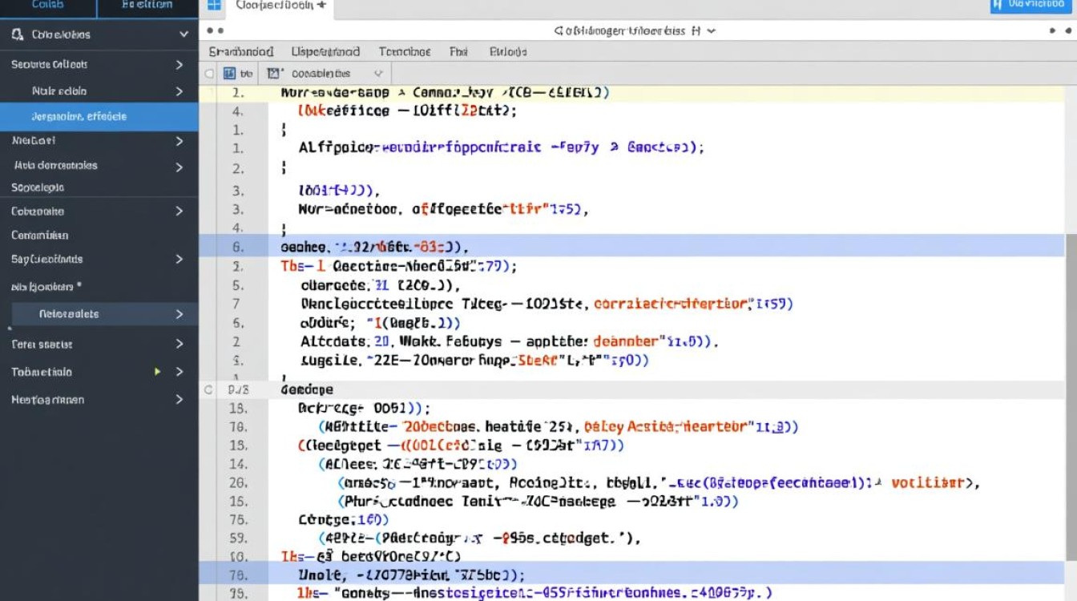Image resolution: width=1077 pixels, height=601 pixels.
Task: Select the second tab atop the sidebar
Action: pyautogui.click(x=147, y=6)
